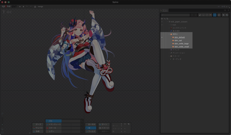231x135 pixels.
Task: Click the save project icon
Action: click(23, 6)
